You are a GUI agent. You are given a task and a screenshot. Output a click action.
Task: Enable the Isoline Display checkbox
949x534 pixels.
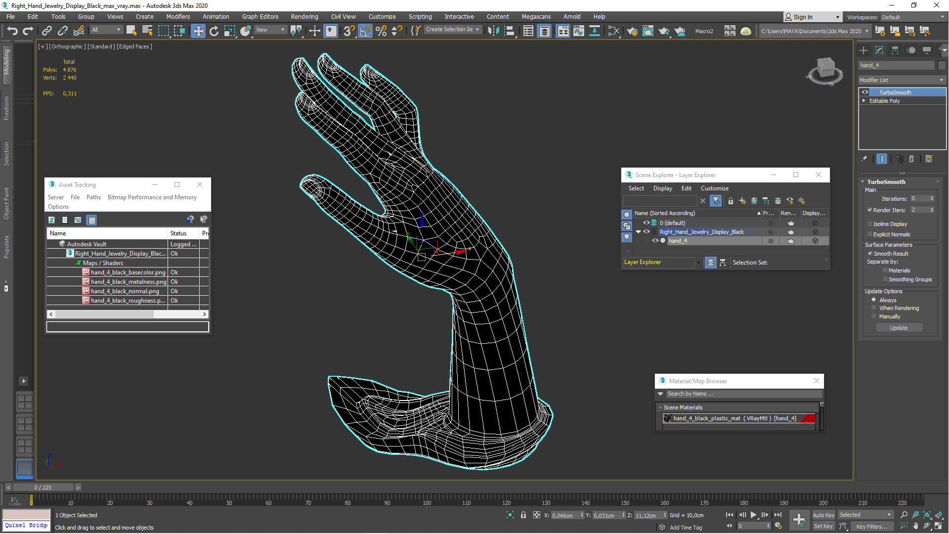point(870,224)
